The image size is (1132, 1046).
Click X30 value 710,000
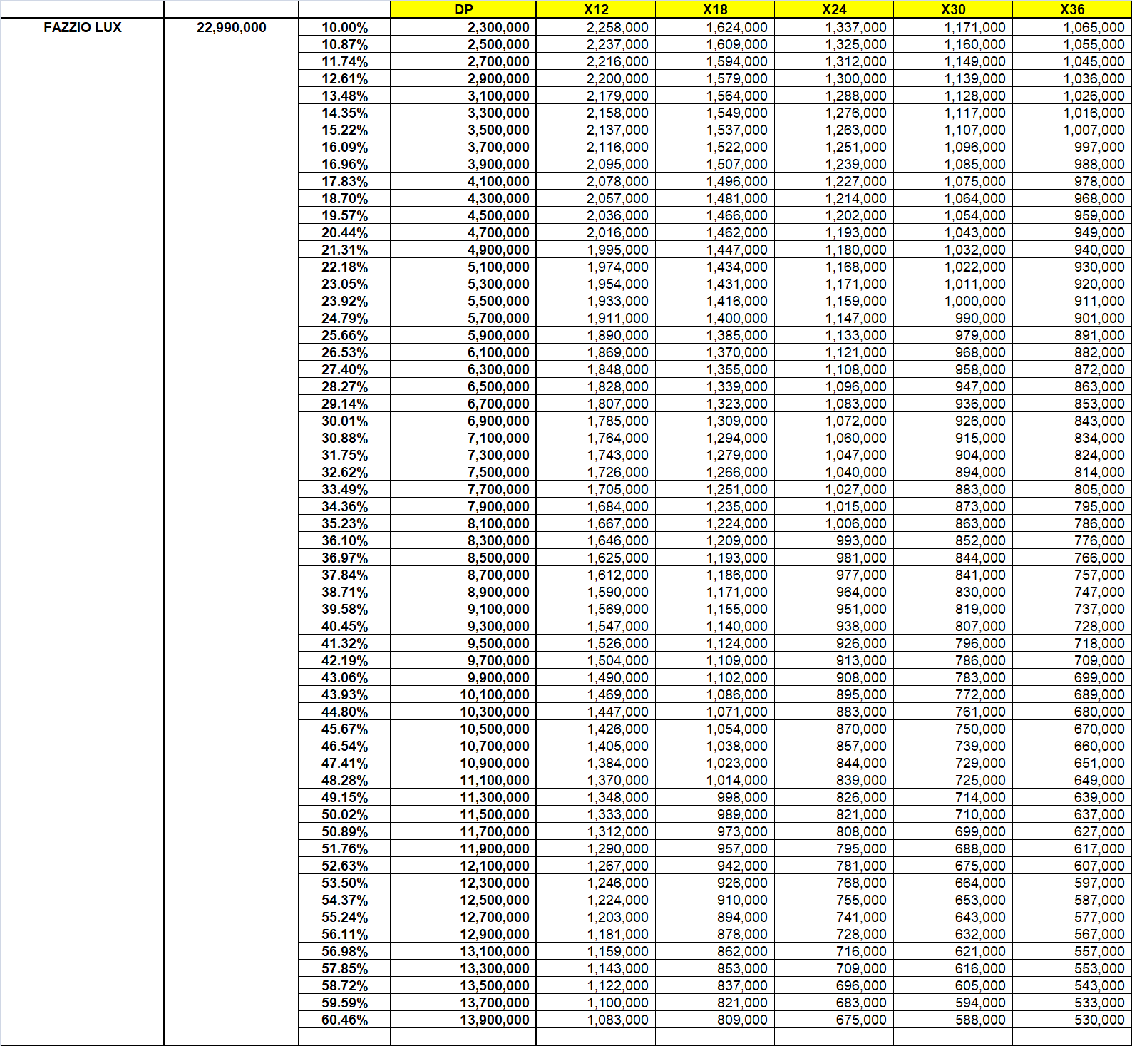(953, 814)
